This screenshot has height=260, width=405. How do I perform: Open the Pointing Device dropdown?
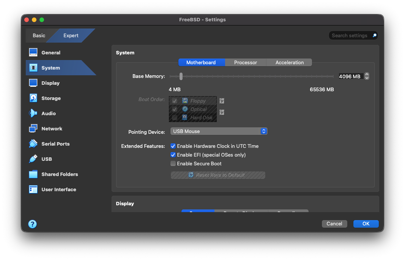click(x=219, y=132)
